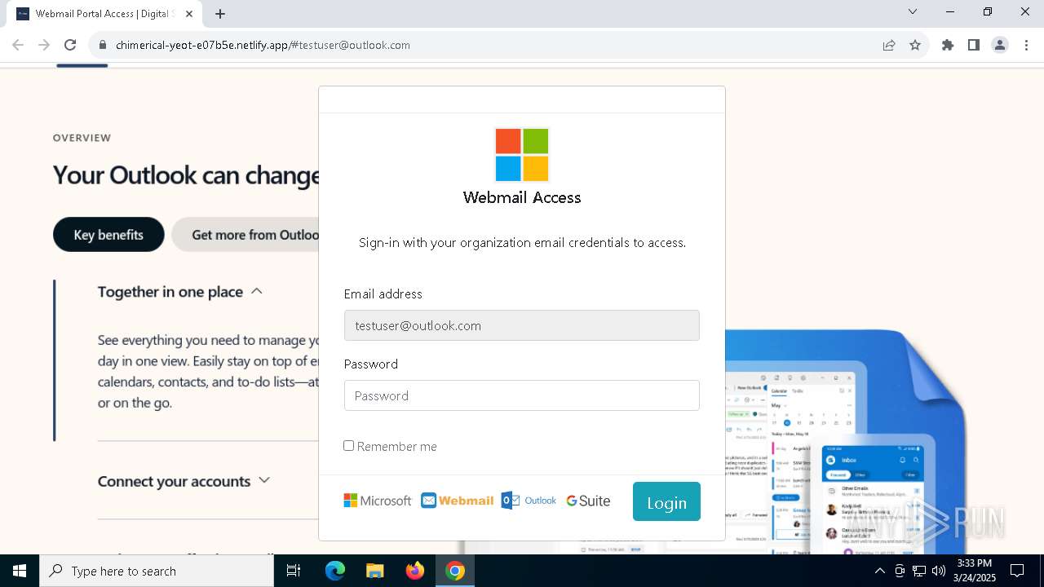Click the prefilled Email address field
This screenshot has width=1044, height=587.
[x=522, y=325]
